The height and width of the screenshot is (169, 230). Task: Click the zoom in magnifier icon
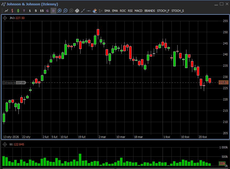[59, 11]
